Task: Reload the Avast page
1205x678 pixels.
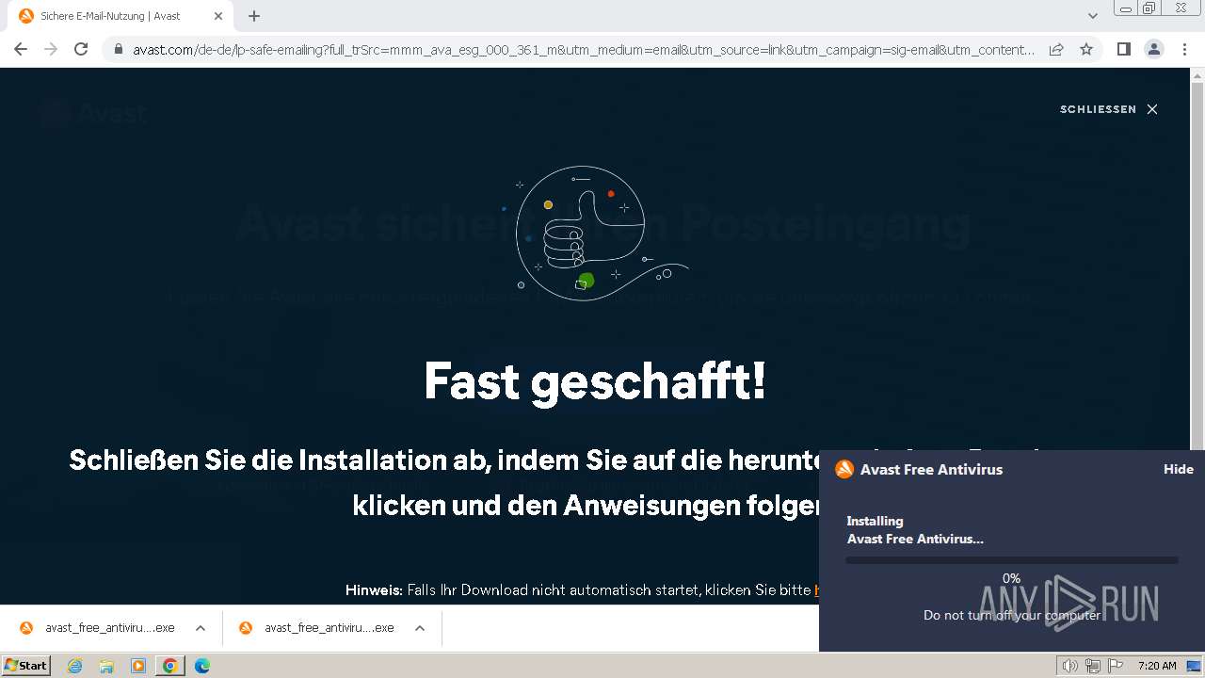Action: (x=81, y=49)
